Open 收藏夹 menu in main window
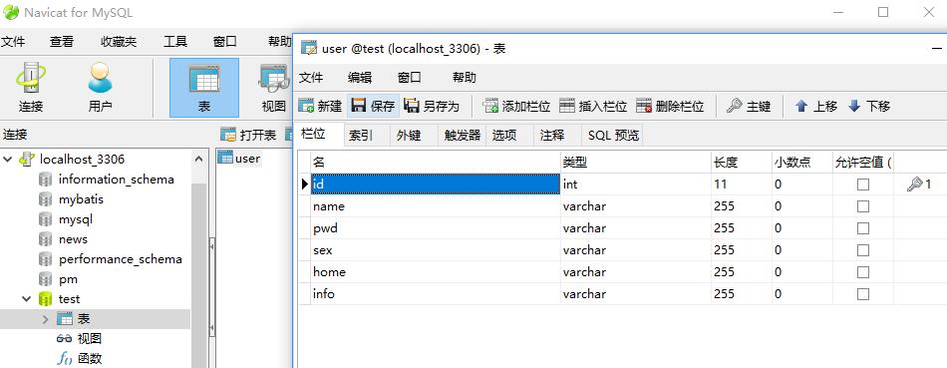Viewport: 947px width, 368px height. 119,42
